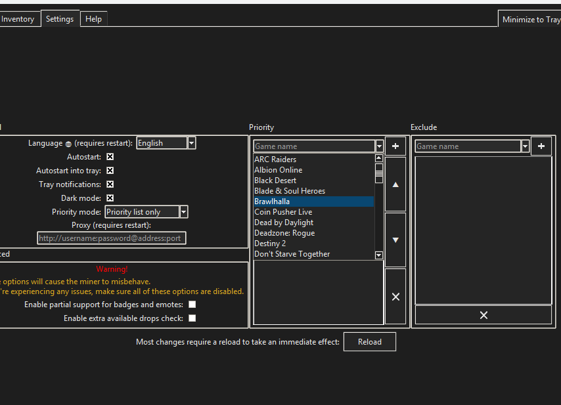
Task: Add game to Priority list plus button
Action: 395,146
